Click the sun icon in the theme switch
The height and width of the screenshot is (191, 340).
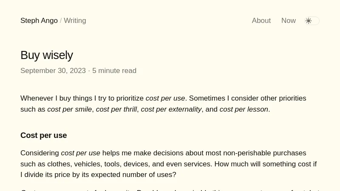pos(309,21)
